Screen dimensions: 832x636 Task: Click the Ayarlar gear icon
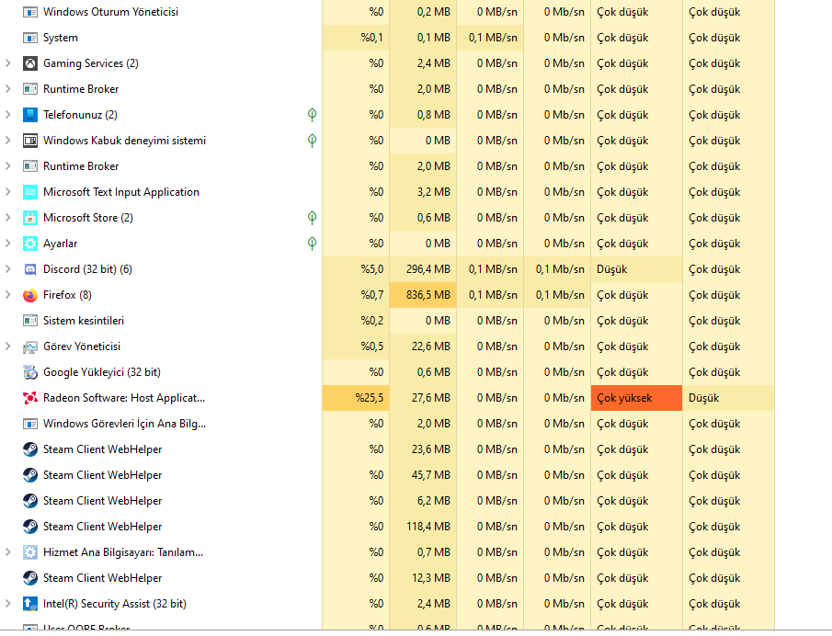point(30,244)
